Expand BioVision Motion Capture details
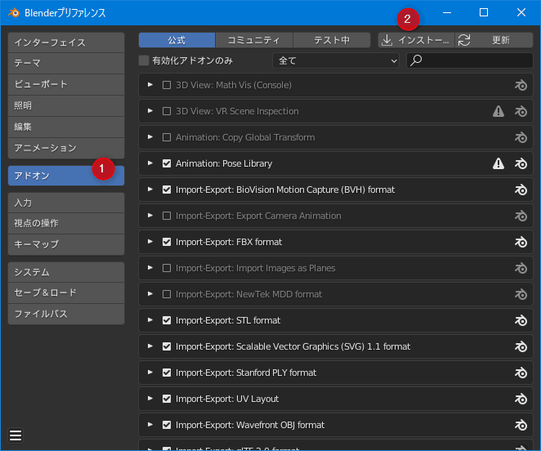Viewport: 541px width, 451px height. [150, 190]
